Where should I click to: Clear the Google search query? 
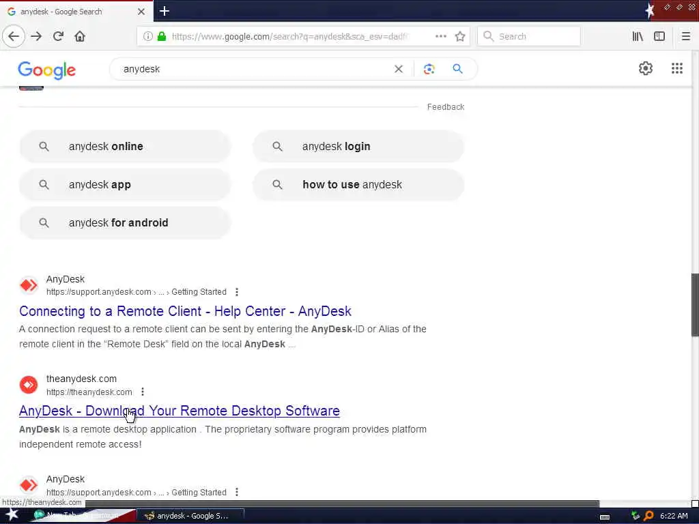[x=399, y=69]
